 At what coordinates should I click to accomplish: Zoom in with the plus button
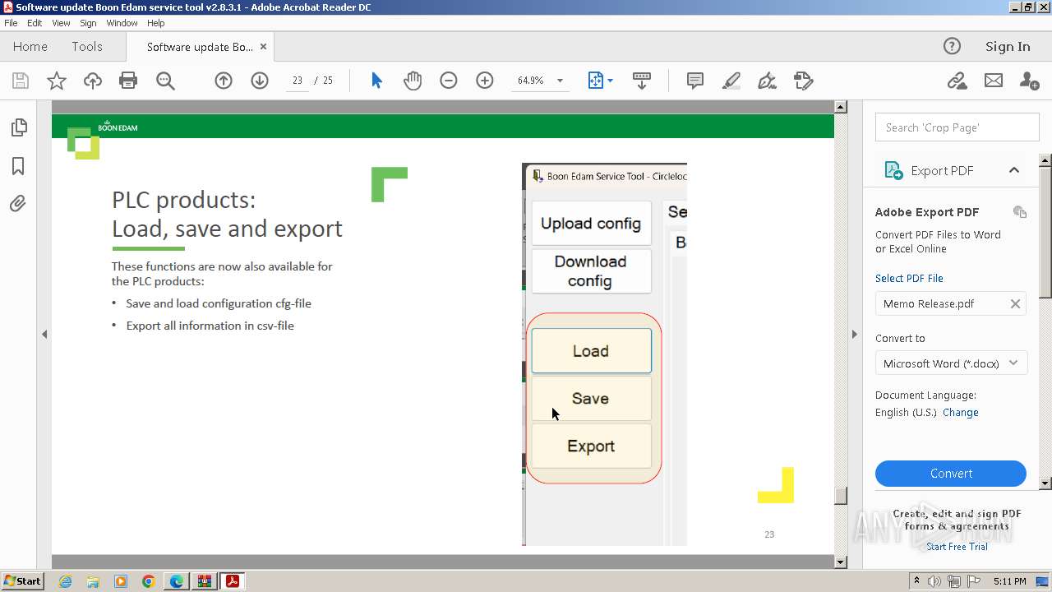coord(485,81)
